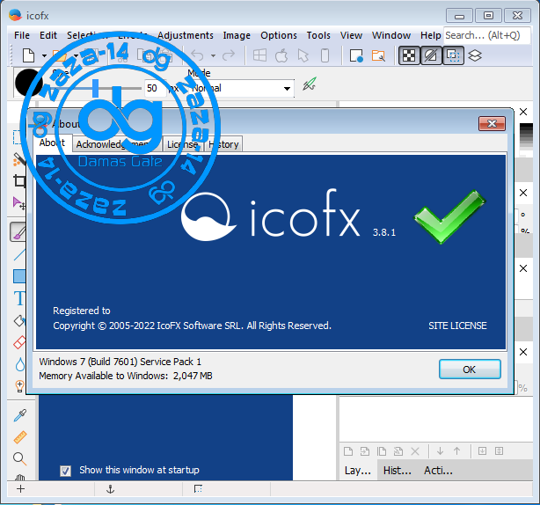The width and height of the screenshot is (540, 505).
Task: Click the Import layer icon with arrow
Action: click(365, 451)
